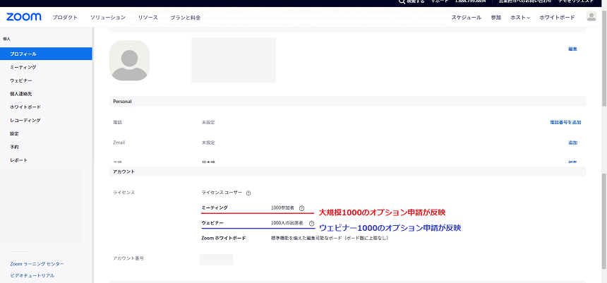Viewport: 607px width, 283px height.
Task: Open レコーディング in the sidebar
Action: tap(25, 120)
